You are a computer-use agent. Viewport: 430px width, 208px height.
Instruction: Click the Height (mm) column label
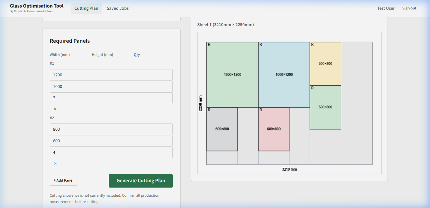pos(103,55)
